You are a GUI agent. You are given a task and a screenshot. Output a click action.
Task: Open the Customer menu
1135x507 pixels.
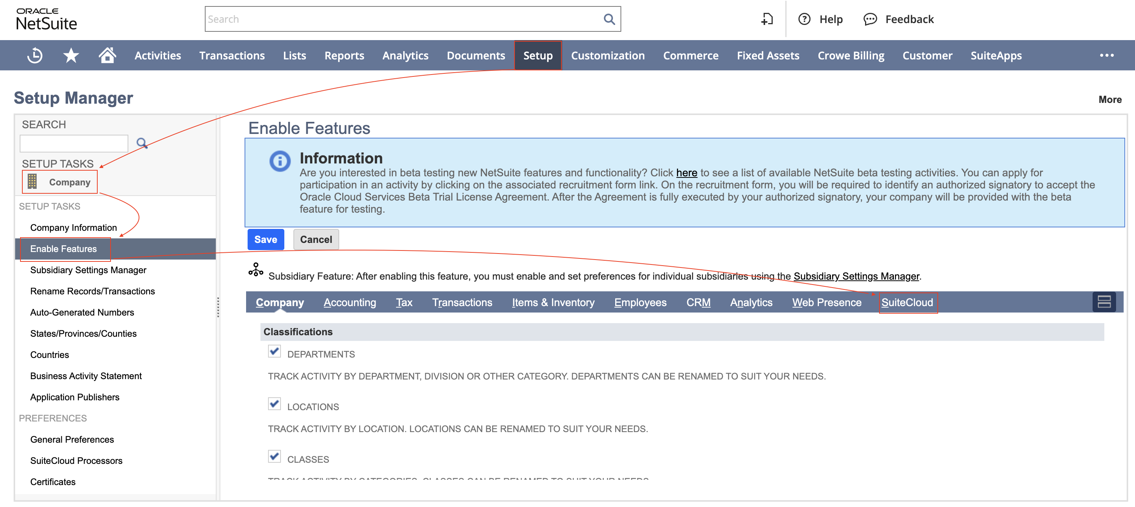[927, 56]
